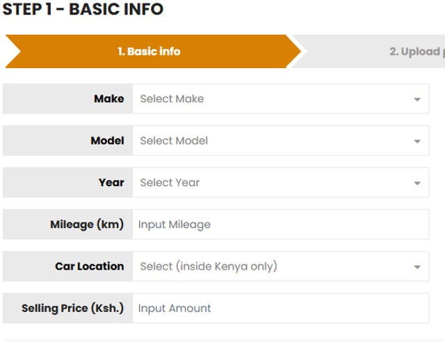This screenshot has width=445, height=342.
Task: Click the 'STEP 1 - BASIC INFO' heading
Action: coord(83,10)
